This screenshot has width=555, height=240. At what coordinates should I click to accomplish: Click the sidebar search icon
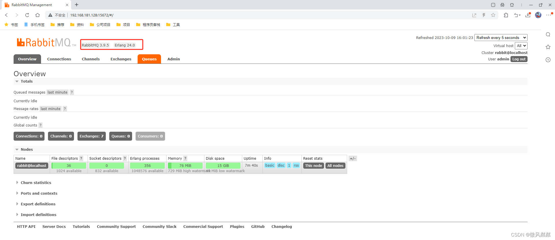[548, 35]
